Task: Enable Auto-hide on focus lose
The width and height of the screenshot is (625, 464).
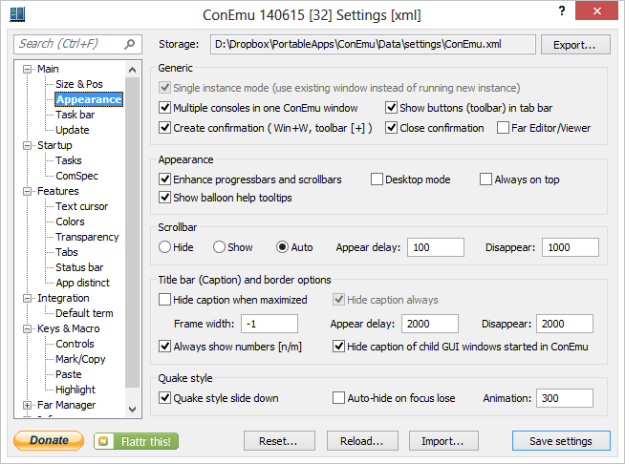Action: coord(338,397)
